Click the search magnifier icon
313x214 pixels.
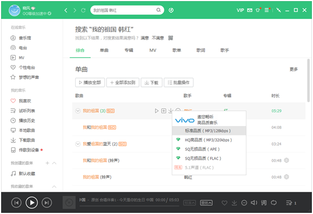(159, 10)
